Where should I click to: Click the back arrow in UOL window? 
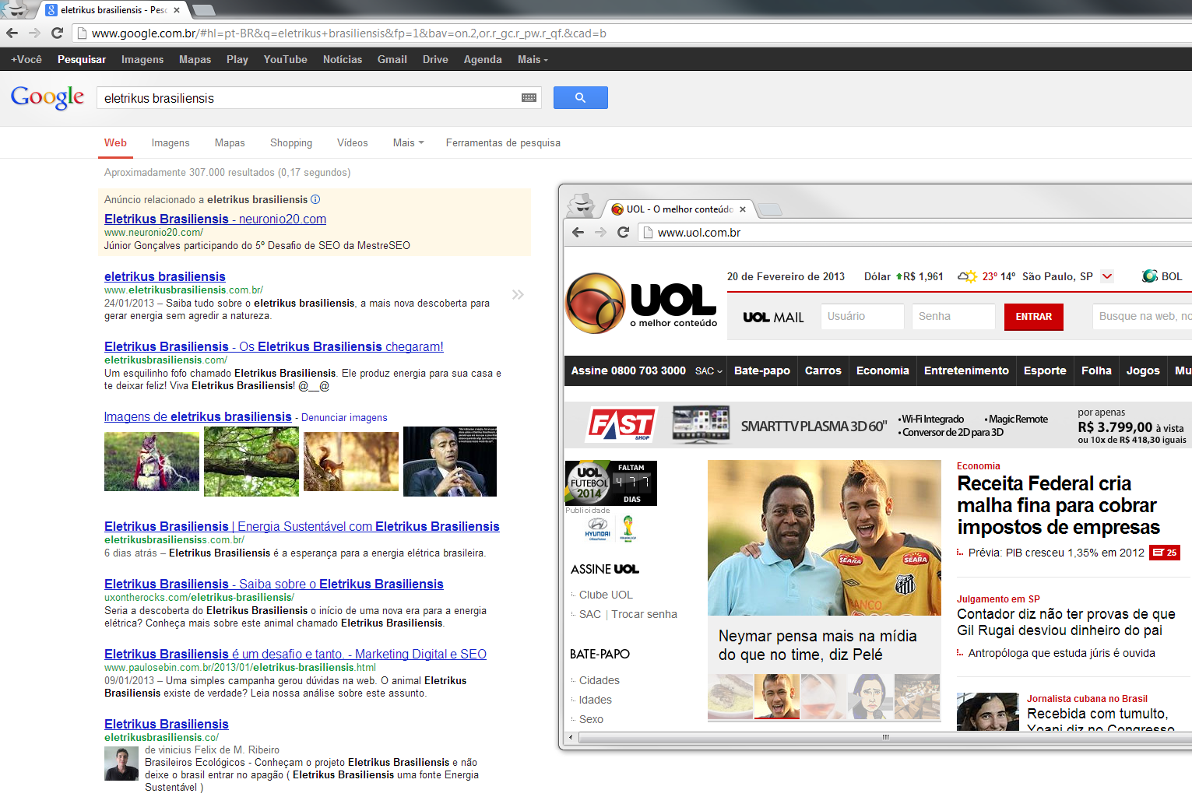point(578,232)
